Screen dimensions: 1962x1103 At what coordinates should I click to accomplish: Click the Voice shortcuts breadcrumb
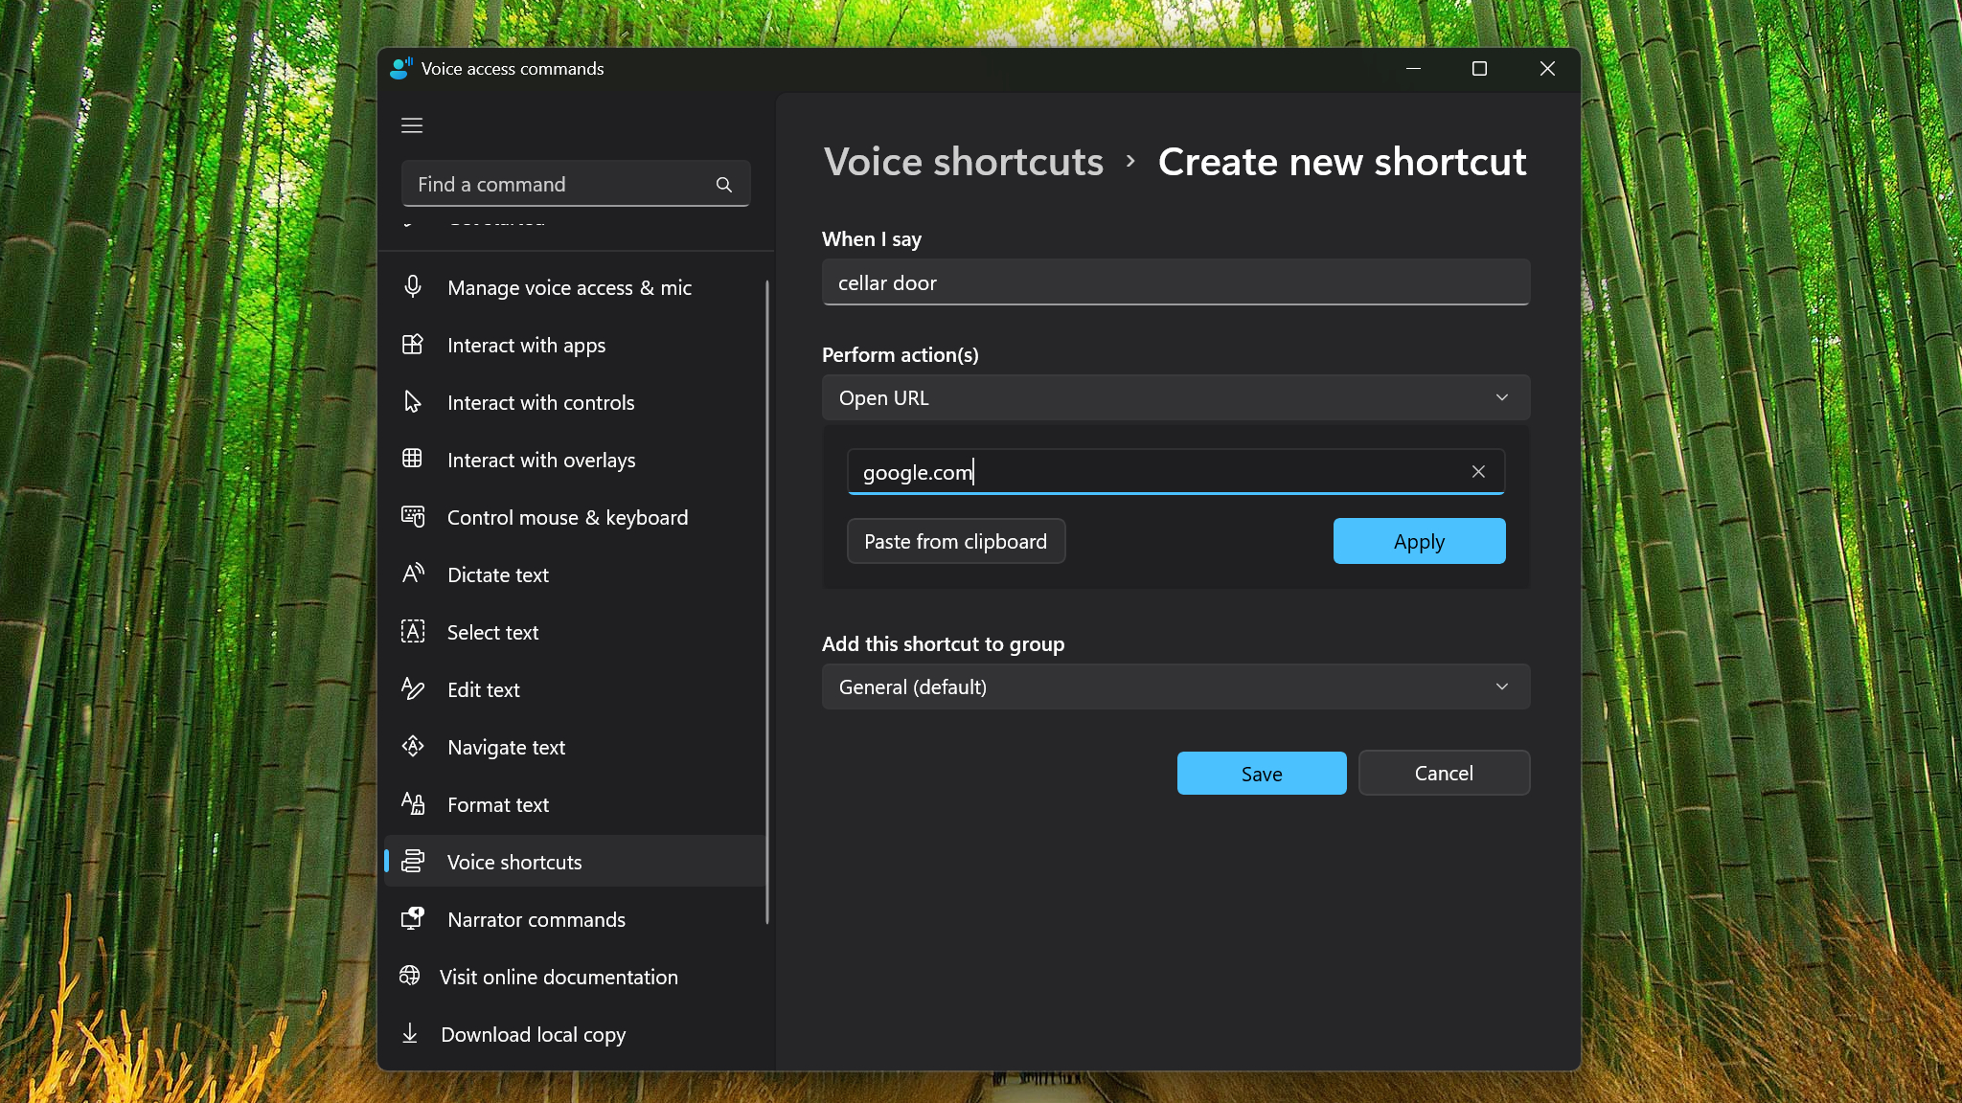point(963,162)
